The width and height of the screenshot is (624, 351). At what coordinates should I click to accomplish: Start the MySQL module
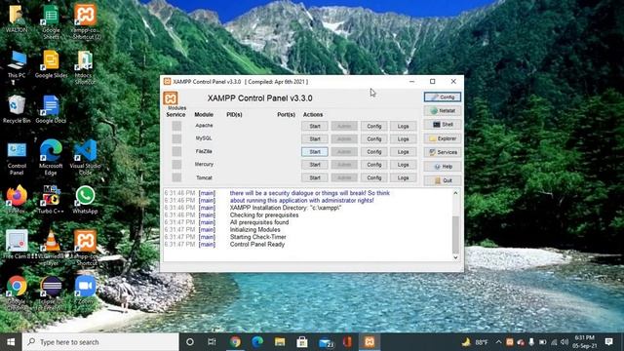315,138
